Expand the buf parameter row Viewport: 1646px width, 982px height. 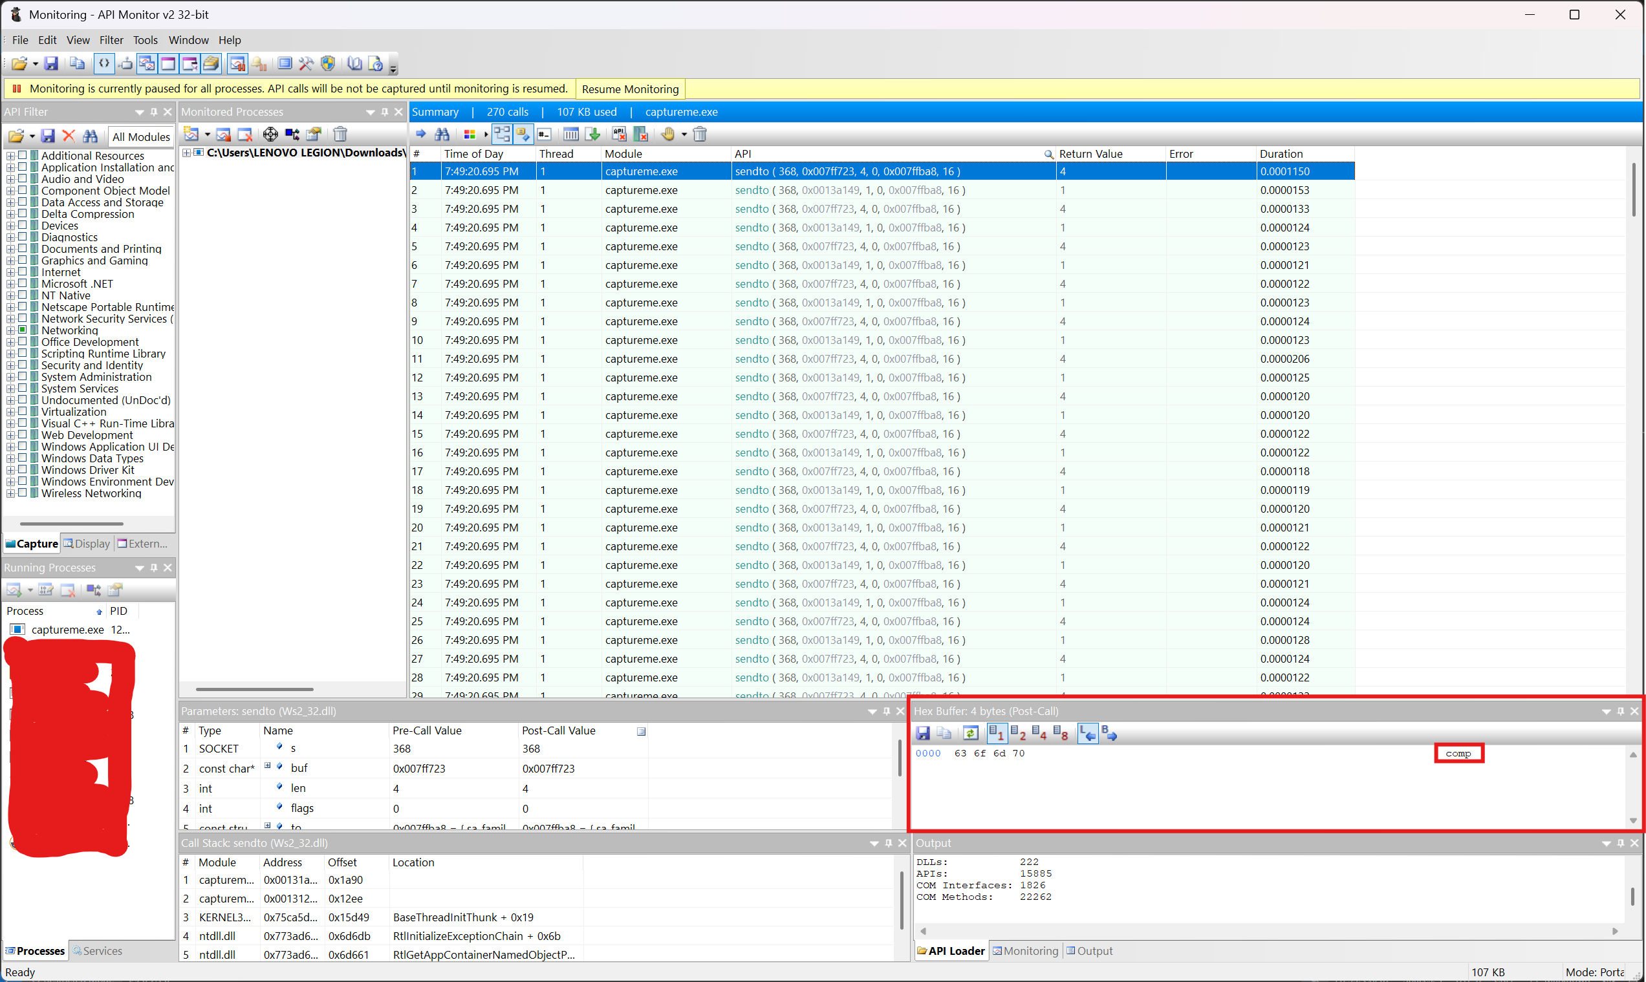[x=267, y=766]
